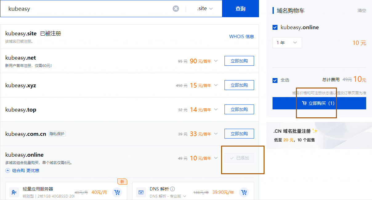Click 立即购买 (1) checkout button

(x=319, y=103)
